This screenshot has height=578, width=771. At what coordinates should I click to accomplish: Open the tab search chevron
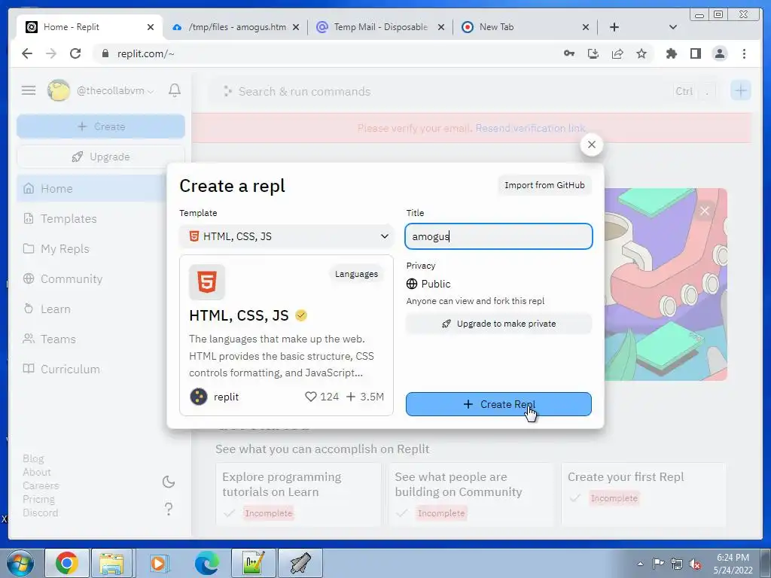tap(673, 27)
